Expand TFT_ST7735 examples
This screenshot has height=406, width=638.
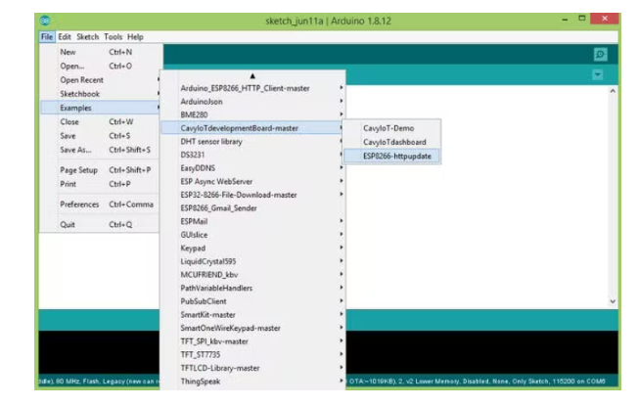(x=253, y=355)
